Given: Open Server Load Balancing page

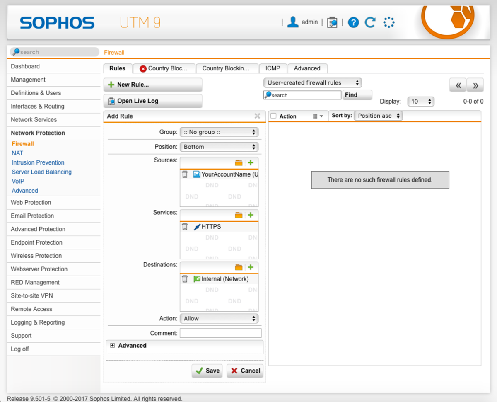Looking at the screenshot, I should click(x=42, y=172).
